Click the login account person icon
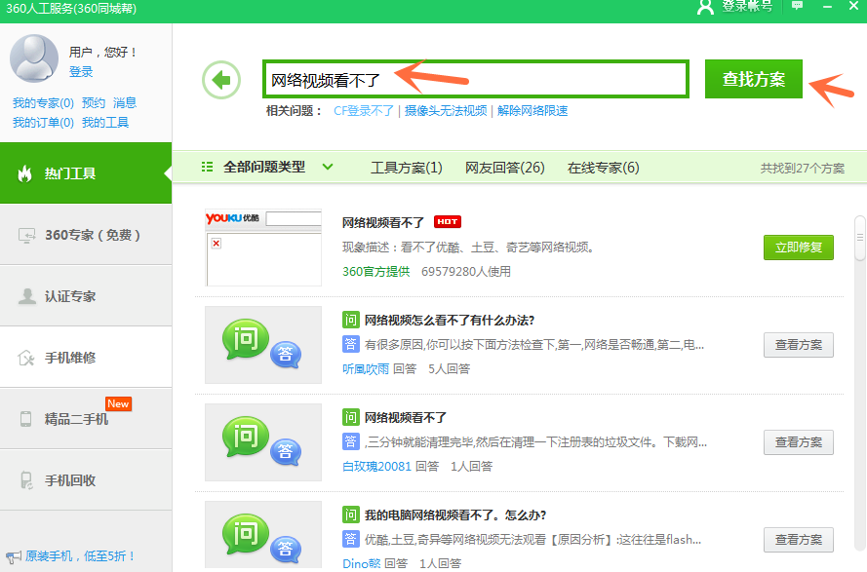The height and width of the screenshot is (572, 867). point(705,7)
